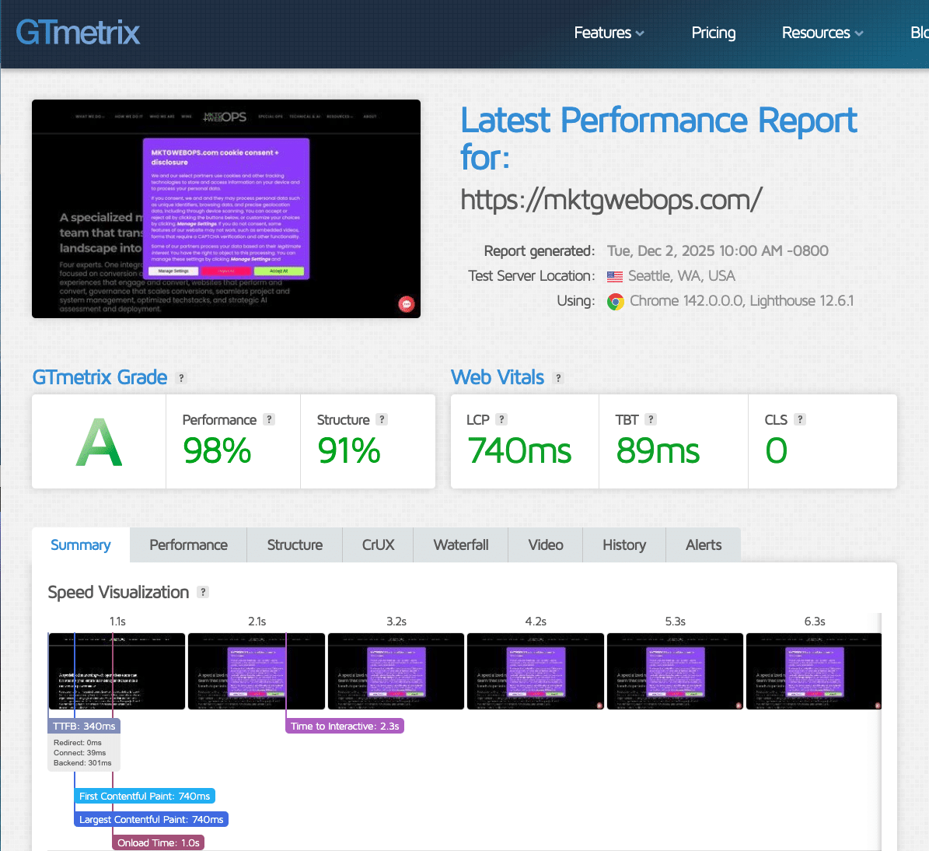
Task: Click the 4.2s filmstrip frame
Action: [x=536, y=671]
